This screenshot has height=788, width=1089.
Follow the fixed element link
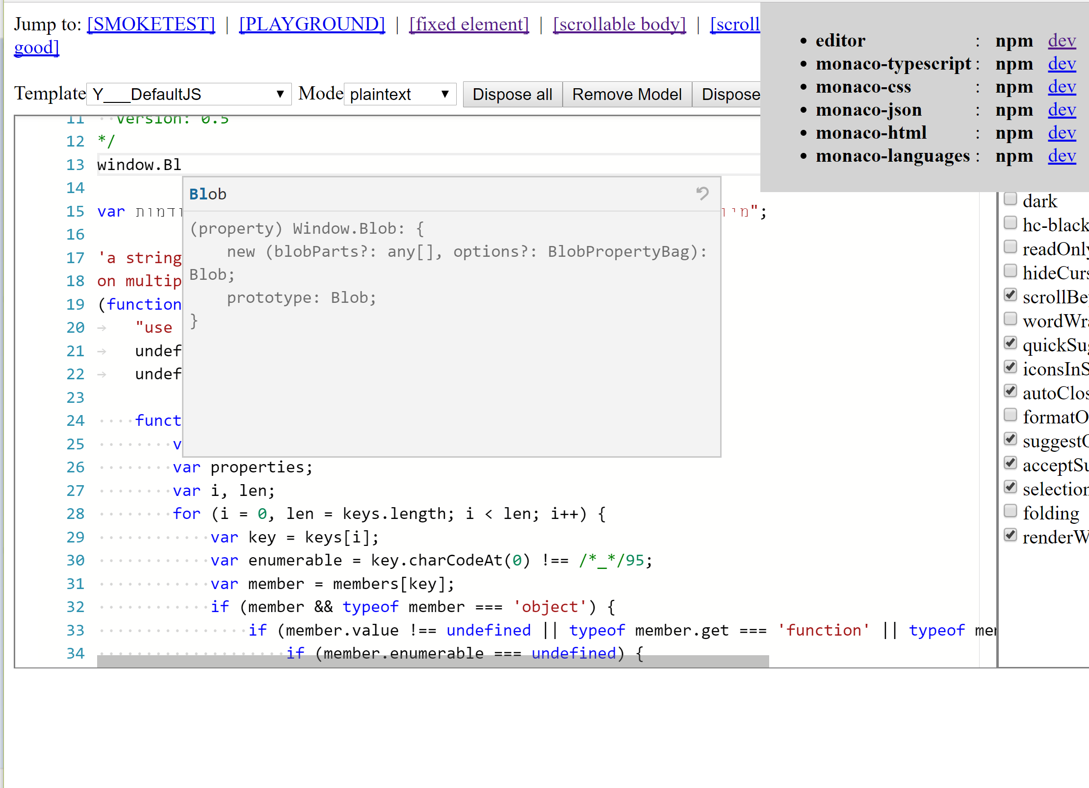(x=469, y=24)
